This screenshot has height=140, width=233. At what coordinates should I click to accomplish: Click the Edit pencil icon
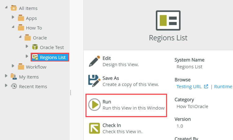pyautogui.click(x=94, y=61)
